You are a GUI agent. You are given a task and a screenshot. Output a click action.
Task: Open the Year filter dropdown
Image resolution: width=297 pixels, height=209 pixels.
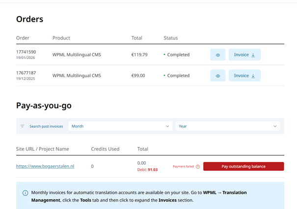(x=228, y=126)
